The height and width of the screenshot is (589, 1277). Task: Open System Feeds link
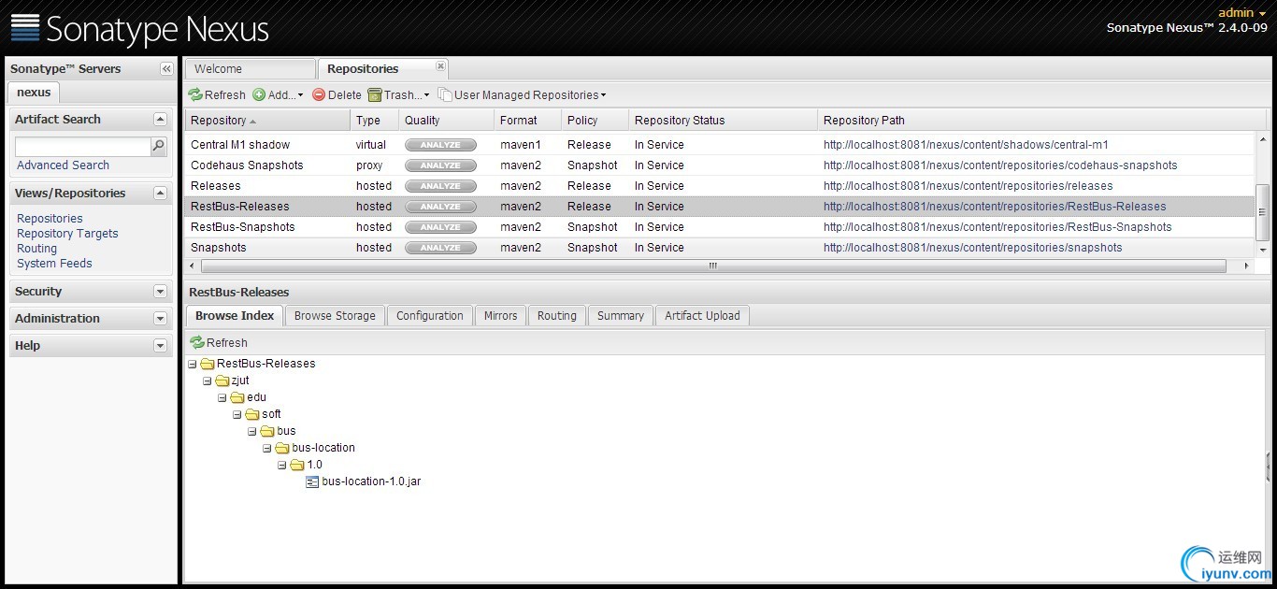pos(54,264)
